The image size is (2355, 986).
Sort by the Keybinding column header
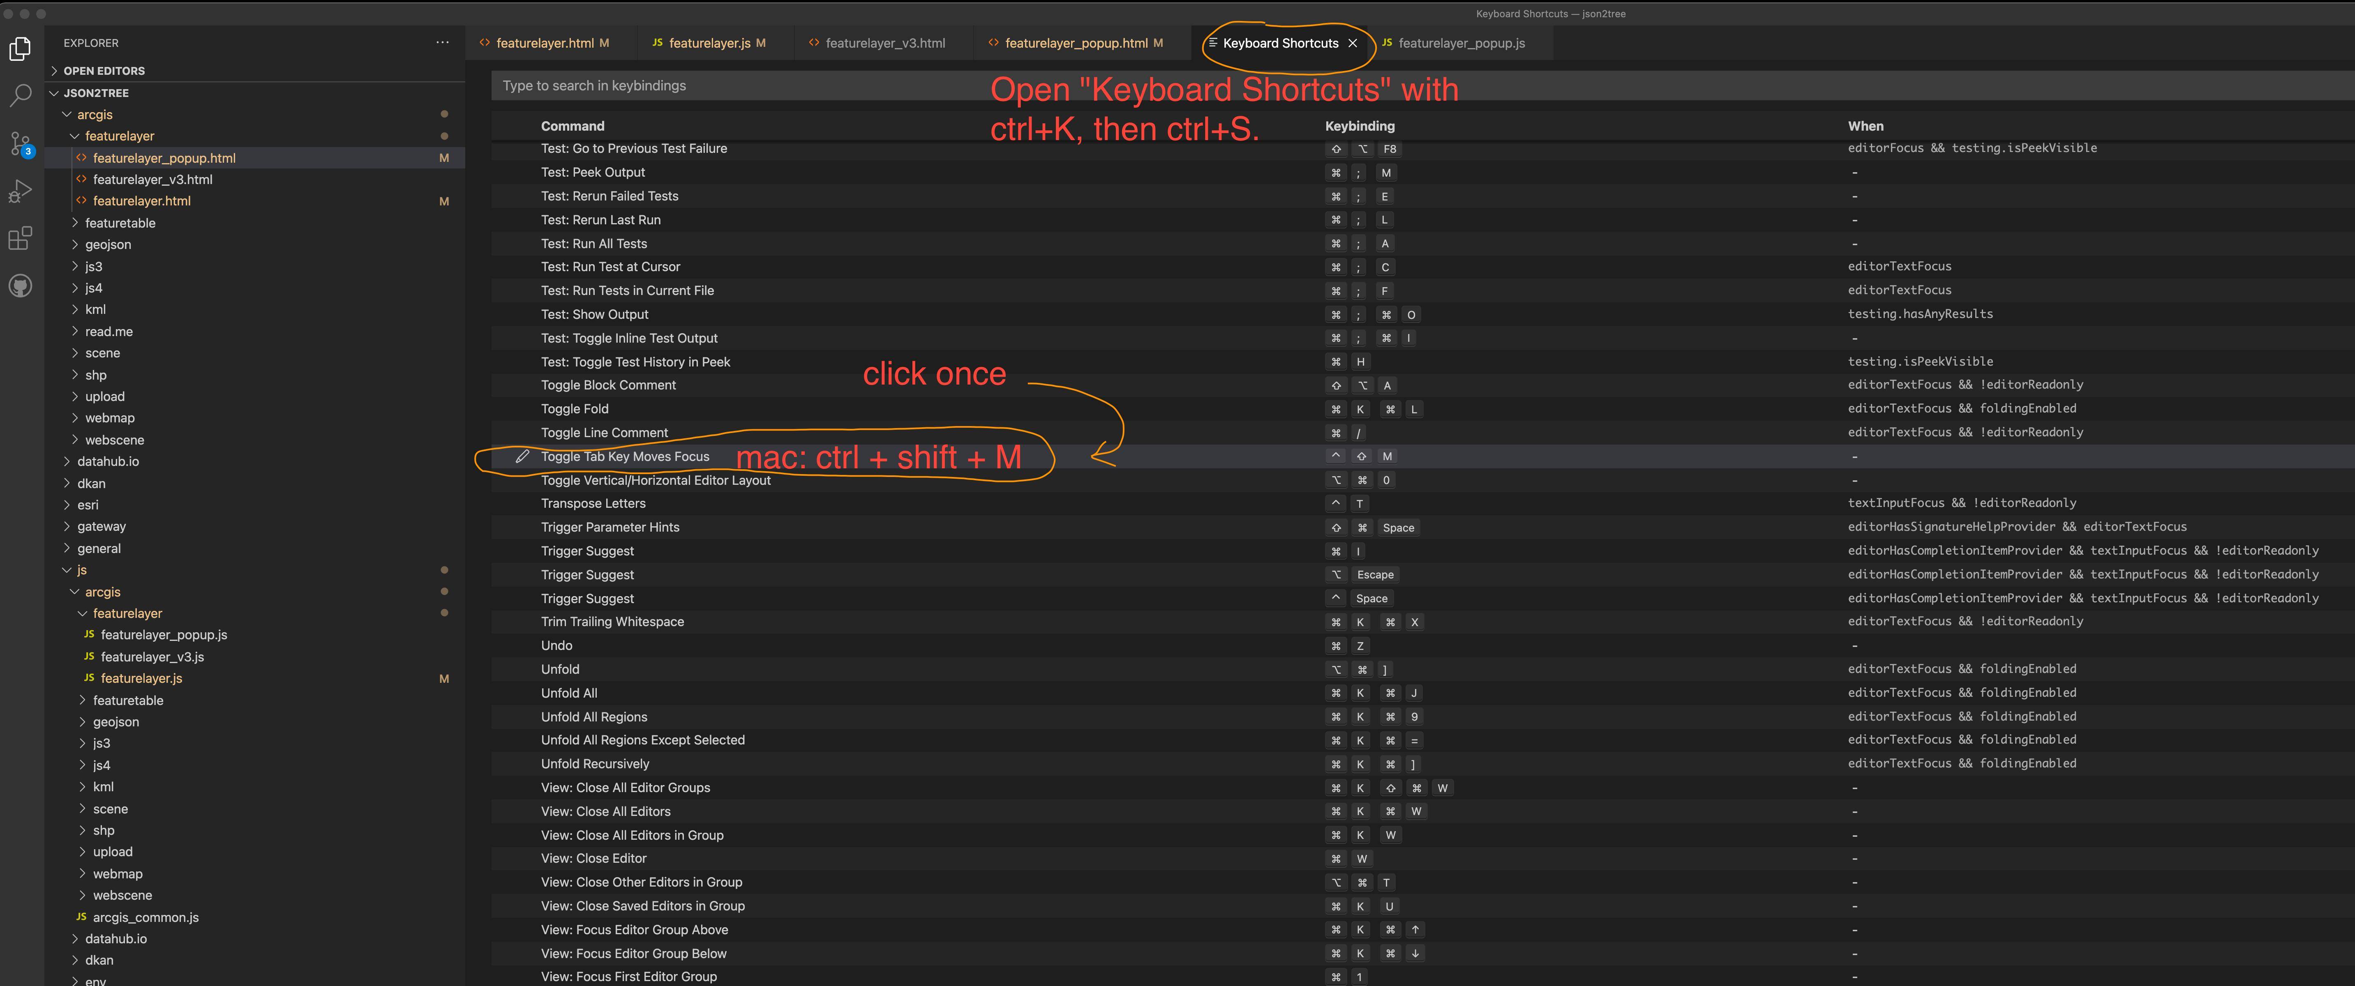point(1360,126)
